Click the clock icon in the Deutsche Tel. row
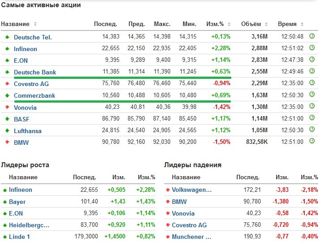Image resolution: width=320 pixels, height=242 pixels. (312, 36)
